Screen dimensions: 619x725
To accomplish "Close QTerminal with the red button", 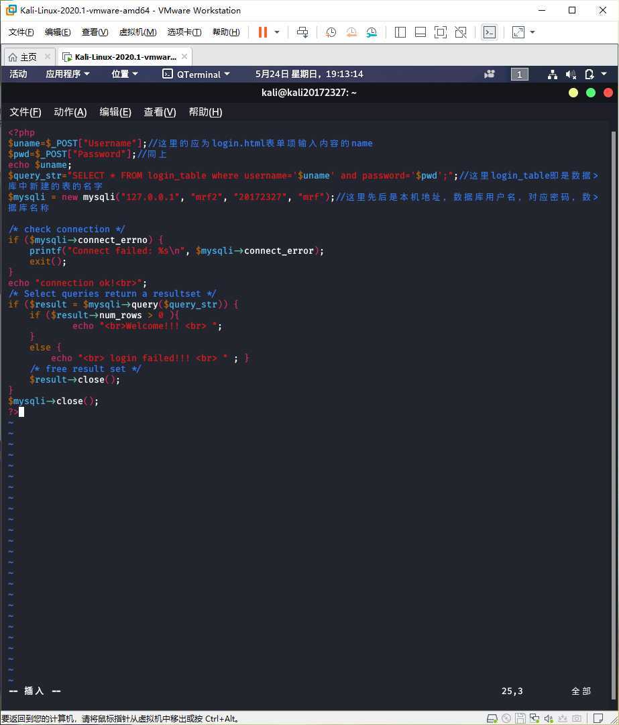I will click(608, 93).
